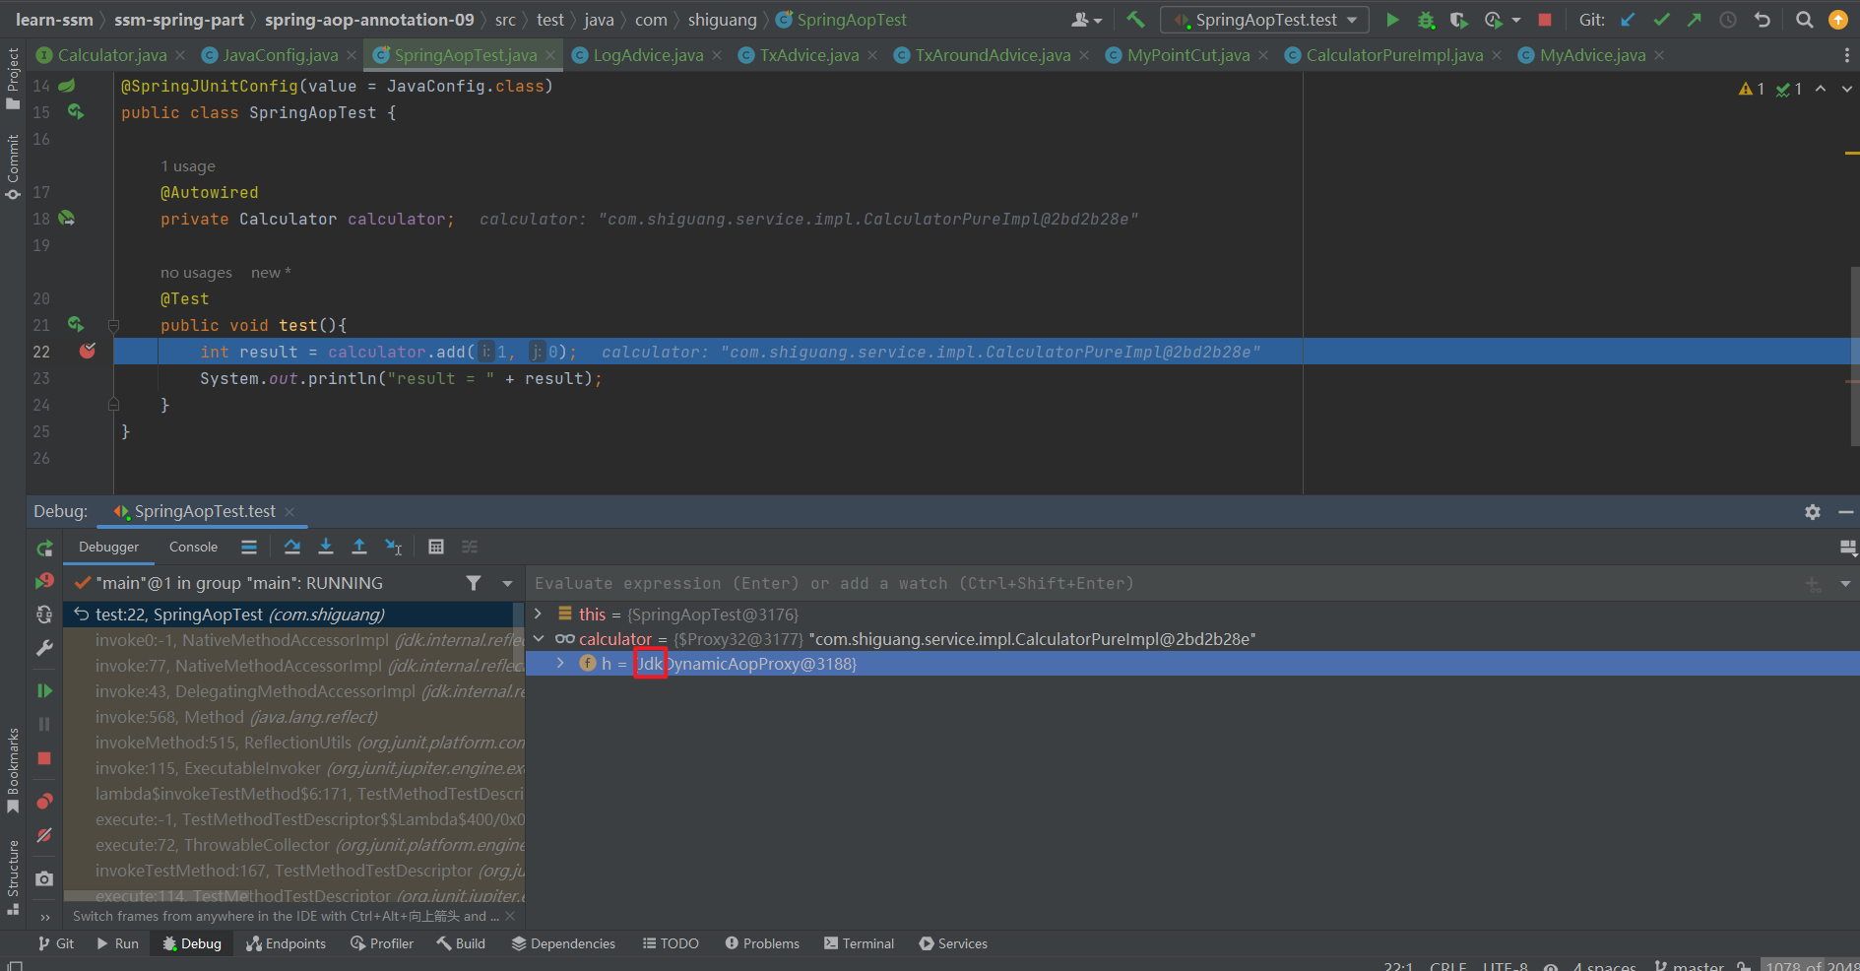Switch to Calculator.java editor tab

click(101, 55)
